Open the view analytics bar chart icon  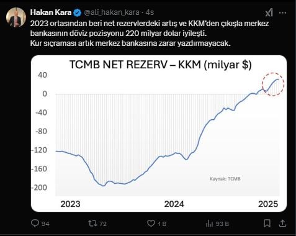(x=209, y=224)
